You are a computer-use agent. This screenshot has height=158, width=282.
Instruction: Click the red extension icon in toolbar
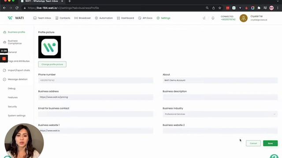pos(228,8)
